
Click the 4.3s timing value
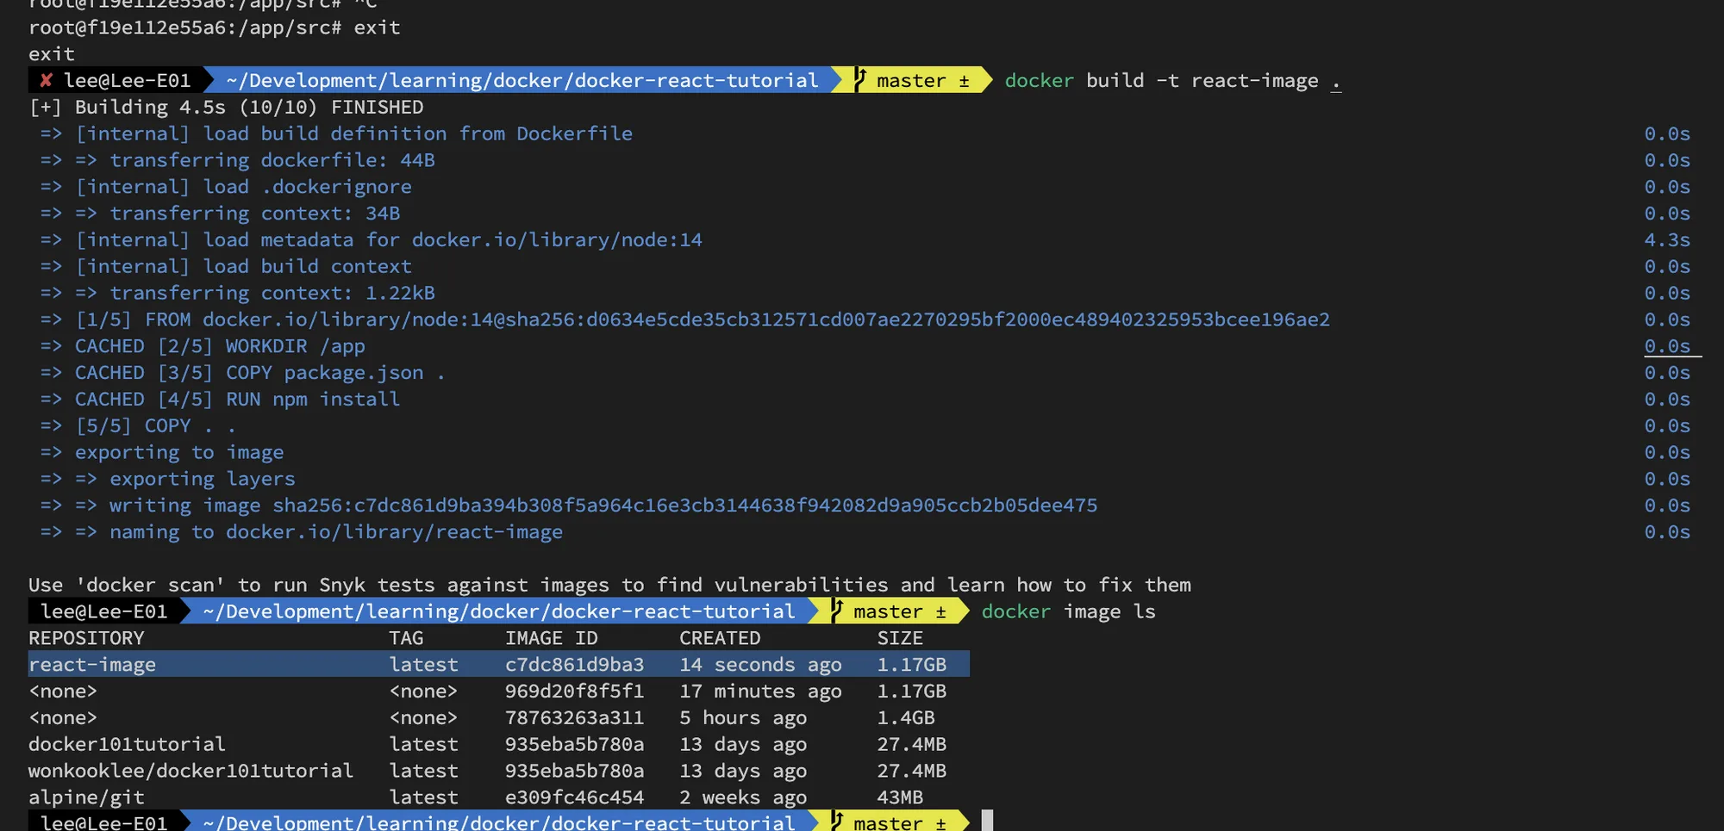click(1667, 240)
